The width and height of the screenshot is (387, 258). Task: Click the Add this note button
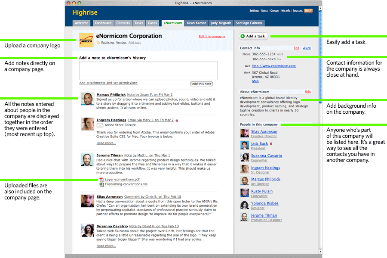pos(202,84)
